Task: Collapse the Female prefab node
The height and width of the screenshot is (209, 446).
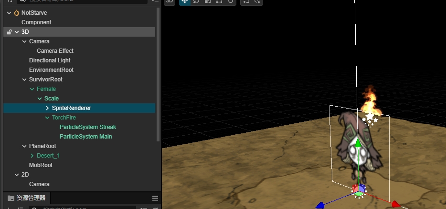Action: [x=32, y=89]
